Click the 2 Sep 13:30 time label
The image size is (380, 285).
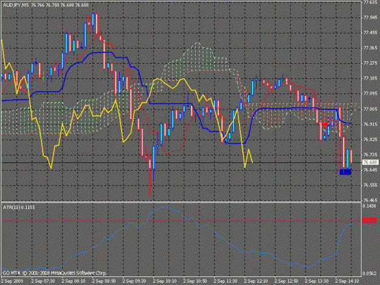coord(317,281)
